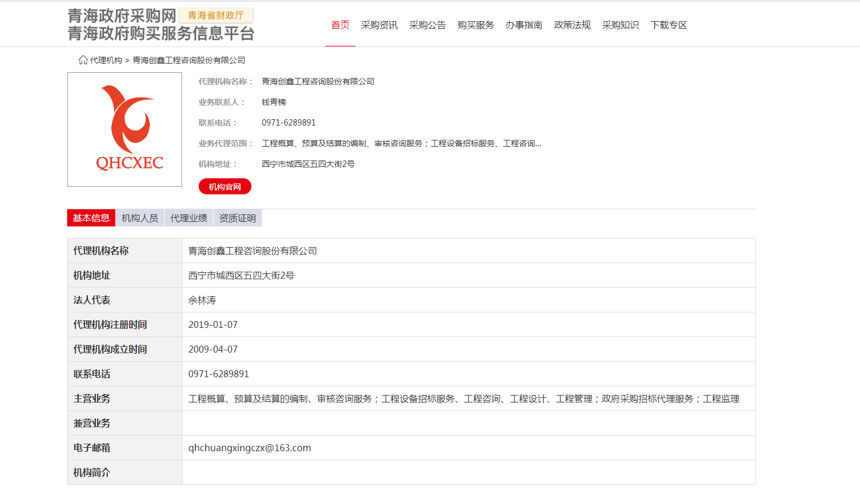Click table row label 代理机构名称

[x=101, y=251]
